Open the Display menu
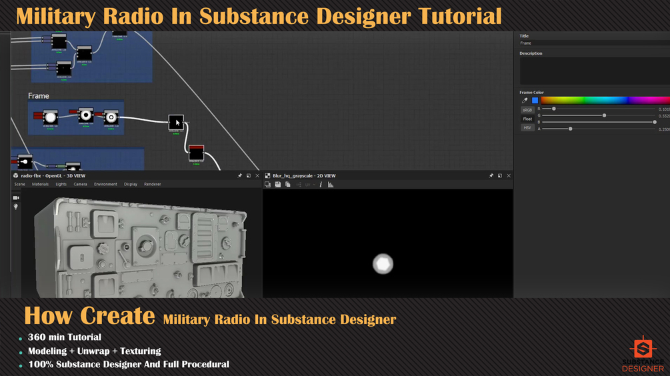The width and height of the screenshot is (670, 376). tap(131, 184)
